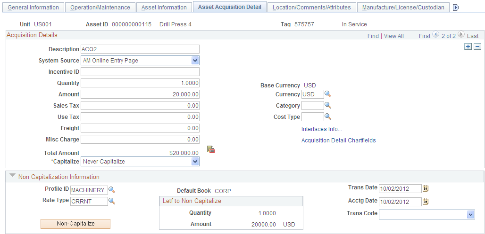Viewport: 485px width, 234px height.
Task: Switch to the Operation/Maintenance tab
Action: pos(100,8)
